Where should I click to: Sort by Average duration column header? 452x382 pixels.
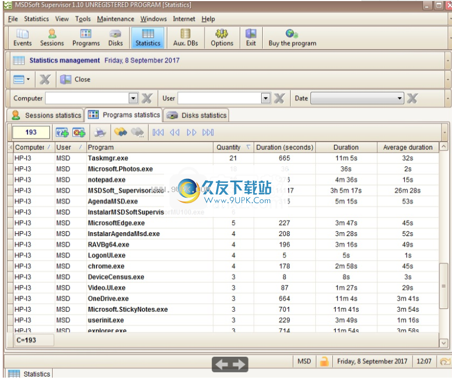[408, 148]
